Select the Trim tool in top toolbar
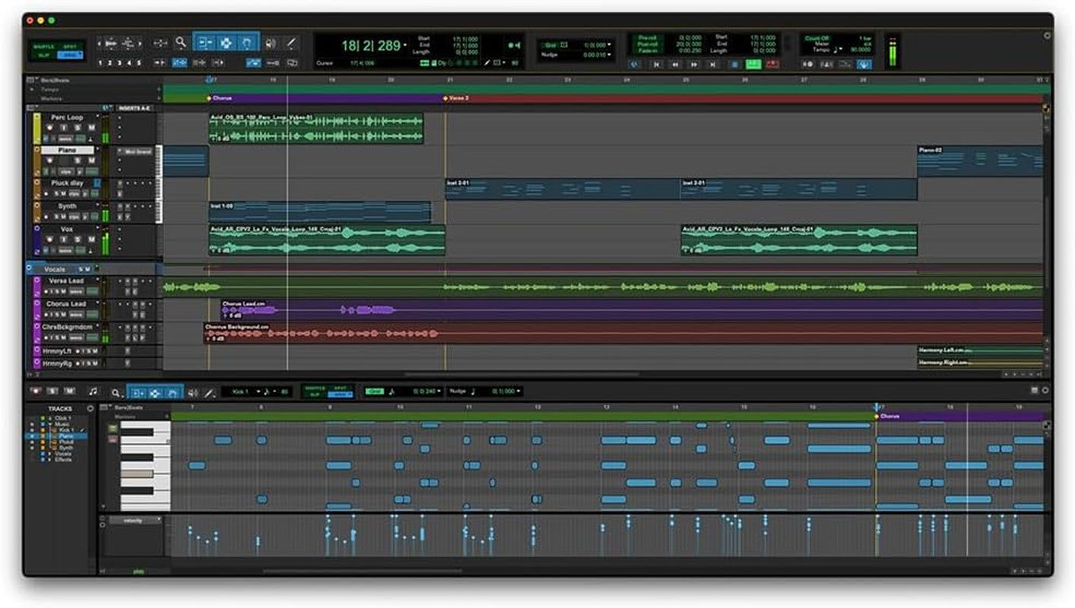1075x608 pixels. tap(206, 43)
